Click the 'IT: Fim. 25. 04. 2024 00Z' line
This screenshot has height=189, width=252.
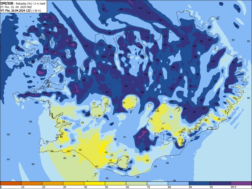(16, 7)
